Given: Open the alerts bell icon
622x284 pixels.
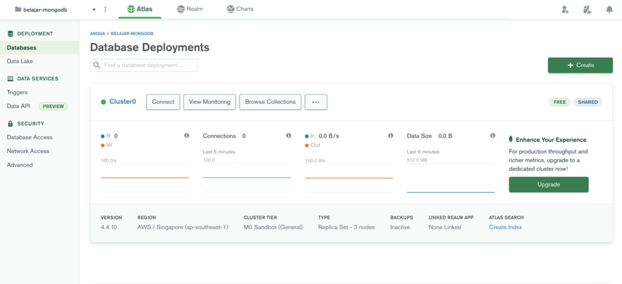Looking at the screenshot, I should [x=610, y=9].
